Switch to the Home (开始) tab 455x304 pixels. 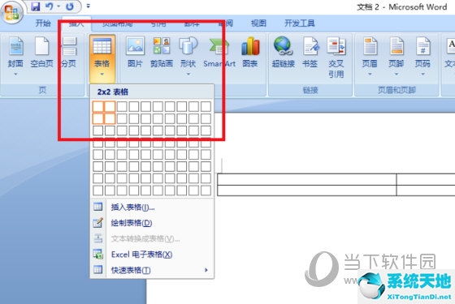[43, 24]
